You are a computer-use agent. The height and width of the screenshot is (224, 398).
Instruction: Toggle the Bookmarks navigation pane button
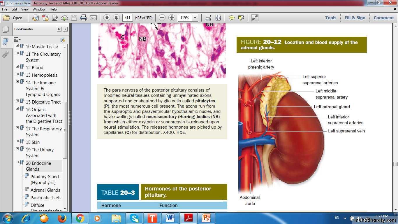pos(6,42)
